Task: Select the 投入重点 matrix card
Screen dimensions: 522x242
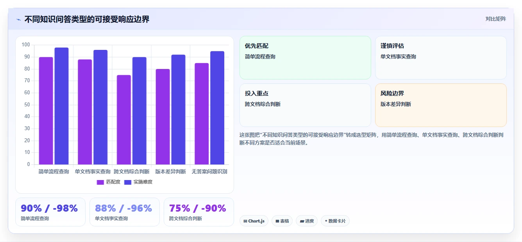Action: point(305,105)
